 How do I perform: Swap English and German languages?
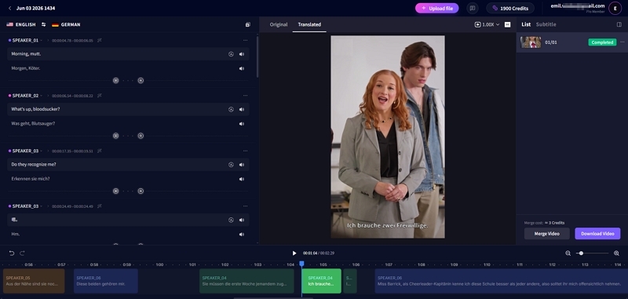pyautogui.click(x=44, y=24)
